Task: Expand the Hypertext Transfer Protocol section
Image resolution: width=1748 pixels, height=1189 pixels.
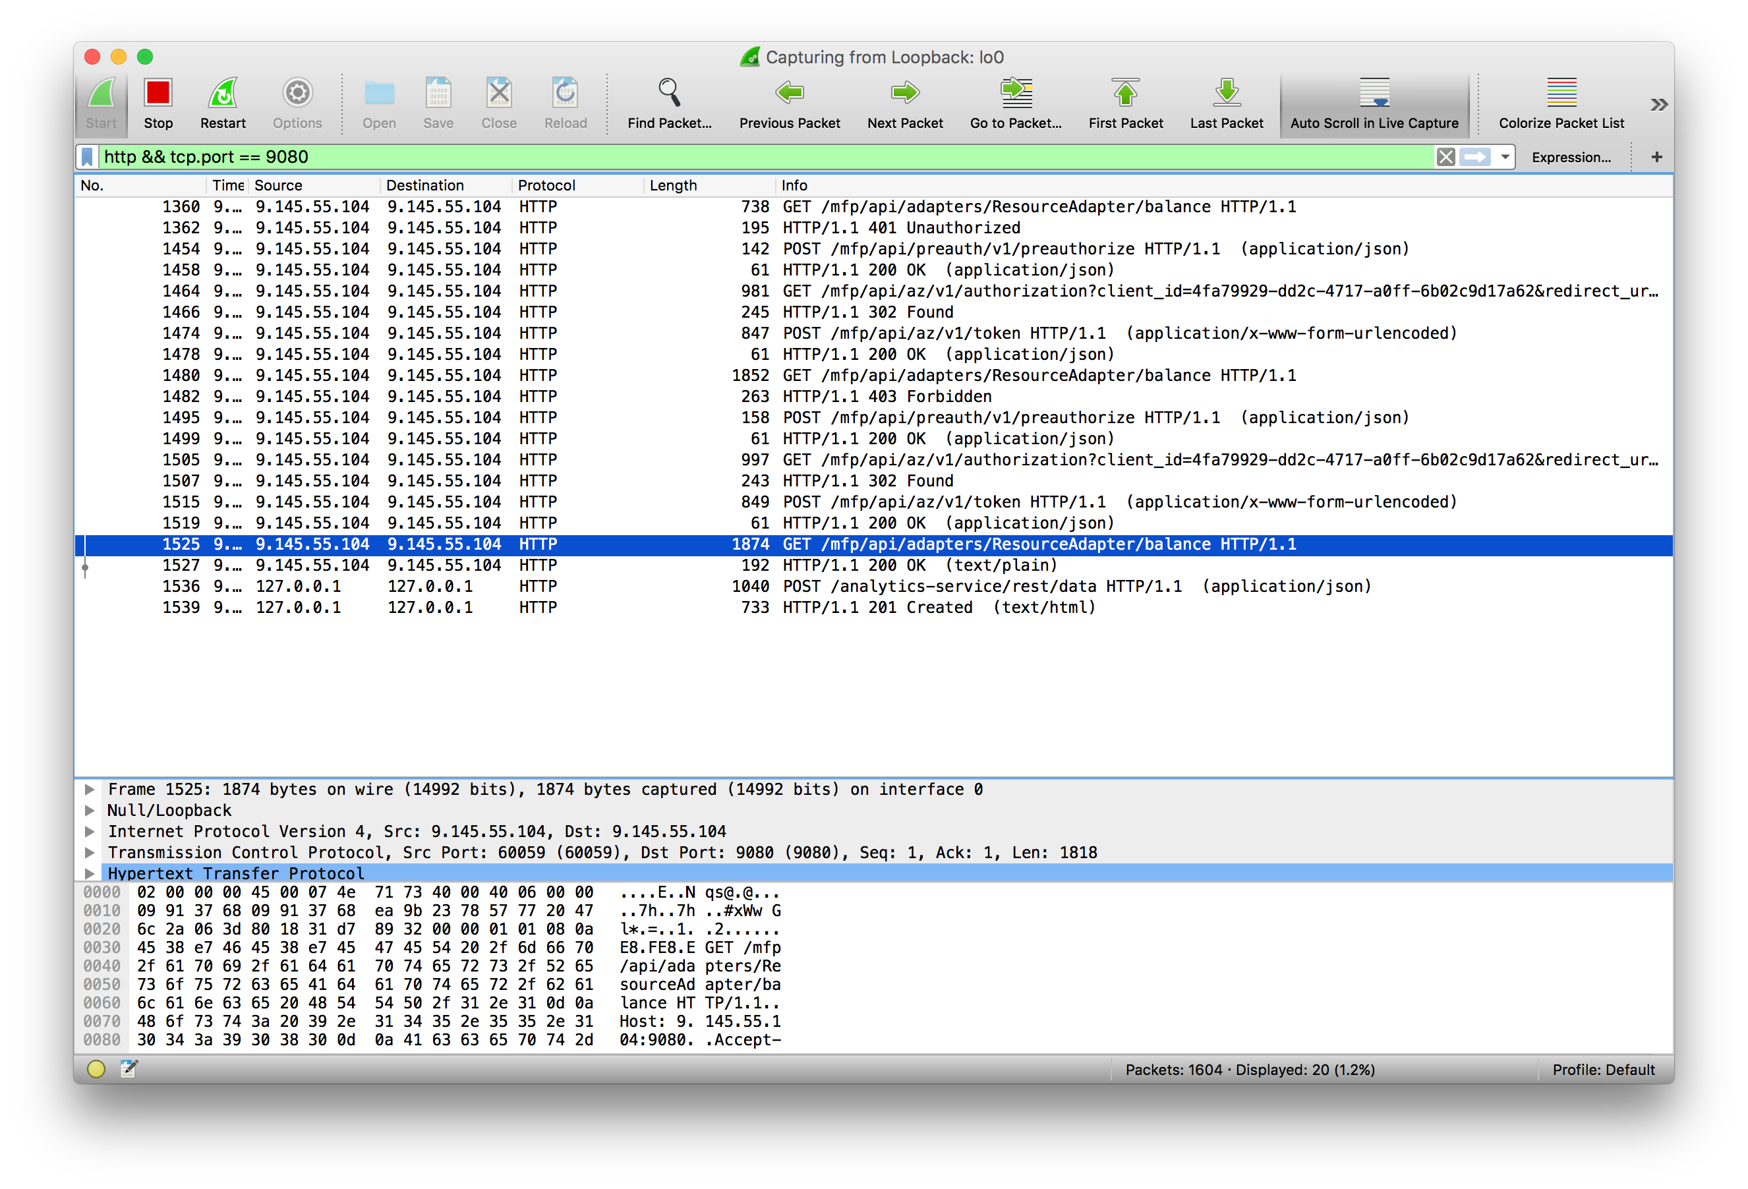Action: click(x=90, y=873)
